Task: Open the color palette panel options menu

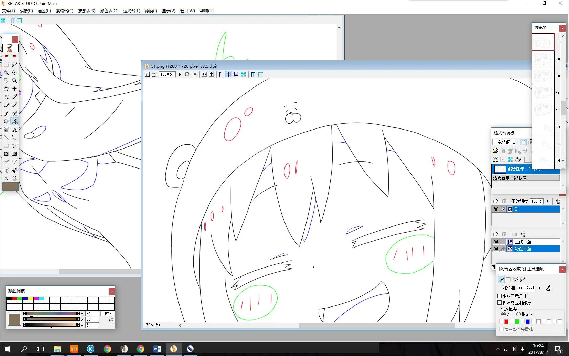Action: (x=111, y=320)
